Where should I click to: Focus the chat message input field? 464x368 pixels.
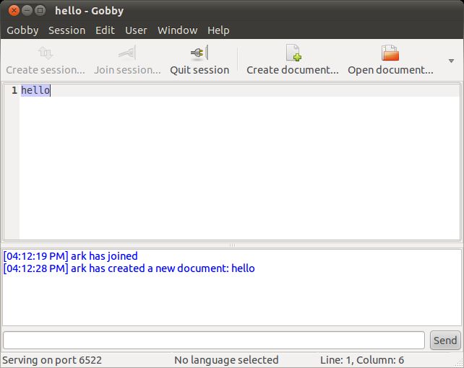(x=214, y=341)
